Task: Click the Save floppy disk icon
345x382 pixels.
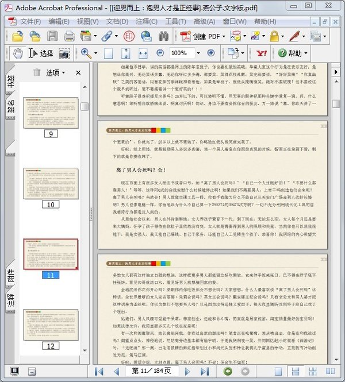Action: pyautogui.click(x=52, y=36)
